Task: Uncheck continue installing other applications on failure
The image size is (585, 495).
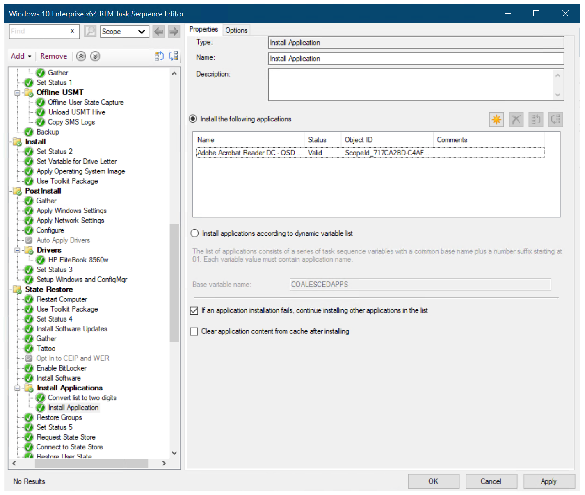Action: 194,310
